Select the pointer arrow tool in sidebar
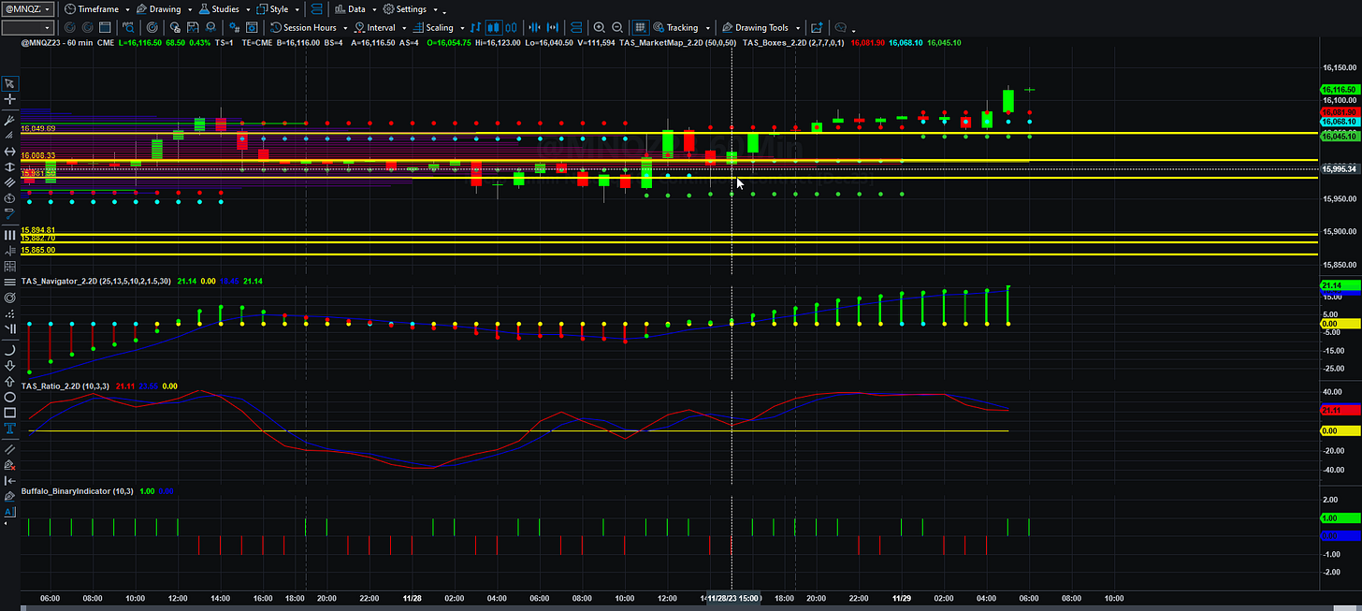1362x611 pixels. pos(9,82)
